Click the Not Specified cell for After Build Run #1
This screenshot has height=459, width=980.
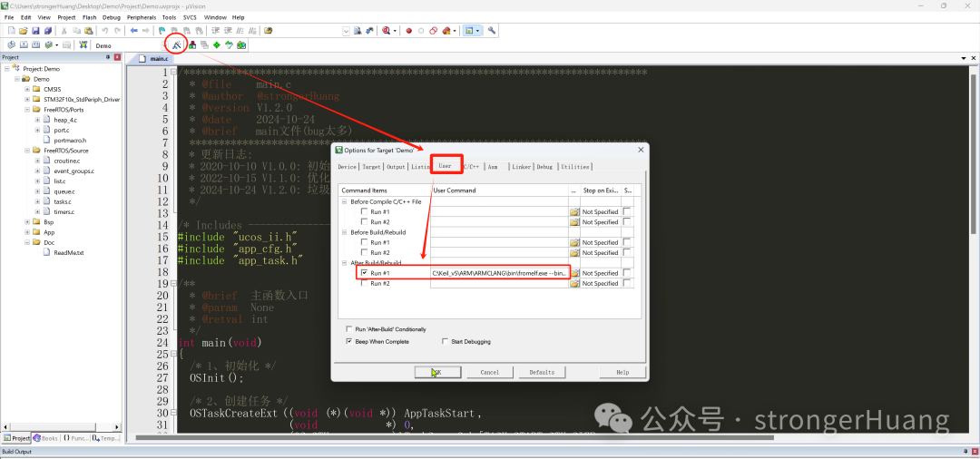pos(600,274)
